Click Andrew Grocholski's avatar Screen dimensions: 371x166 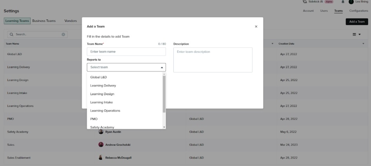point(101,144)
